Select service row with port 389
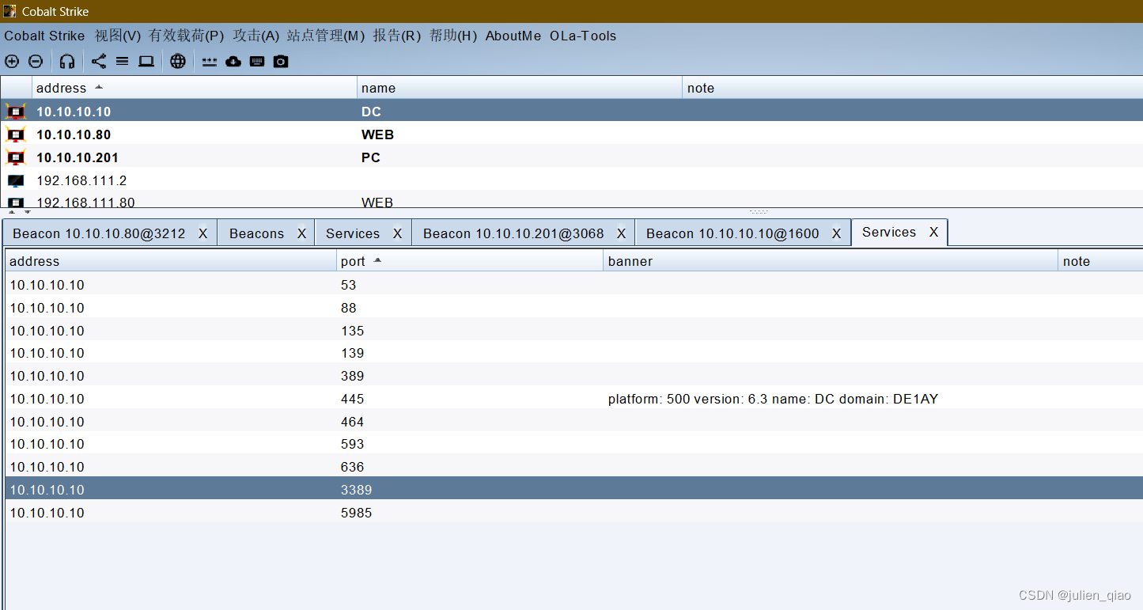Image resolution: width=1143 pixels, height=610 pixels. [x=574, y=376]
